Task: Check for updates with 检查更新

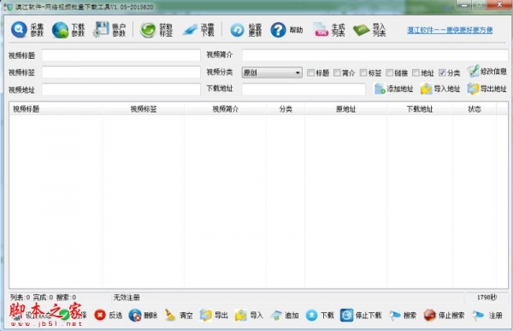Action: click(x=245, y=30)
